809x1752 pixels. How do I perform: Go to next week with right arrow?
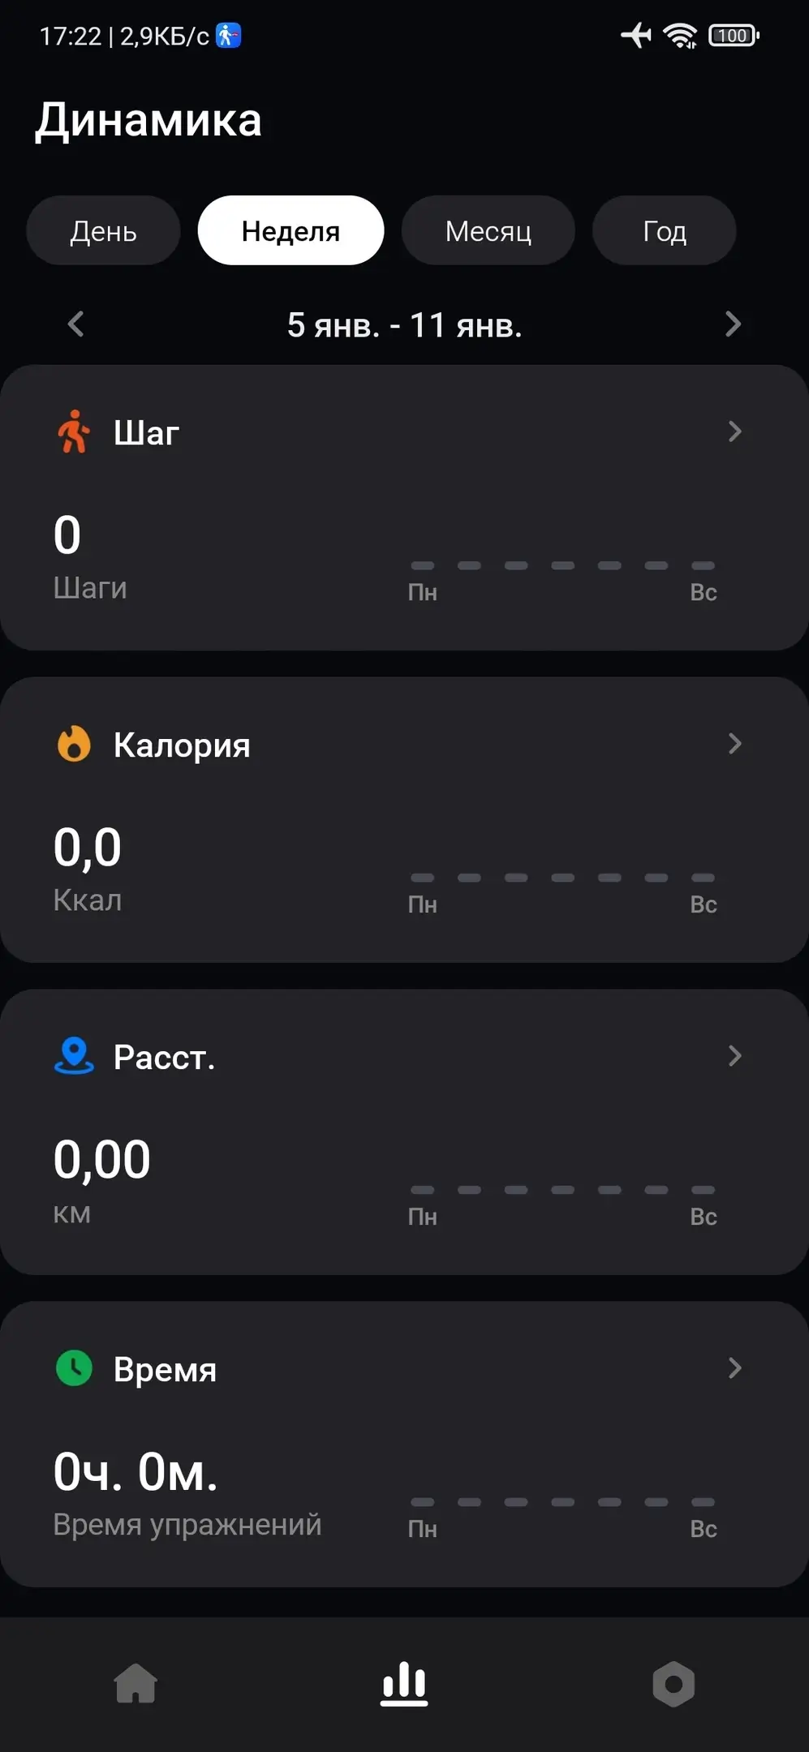733,324
